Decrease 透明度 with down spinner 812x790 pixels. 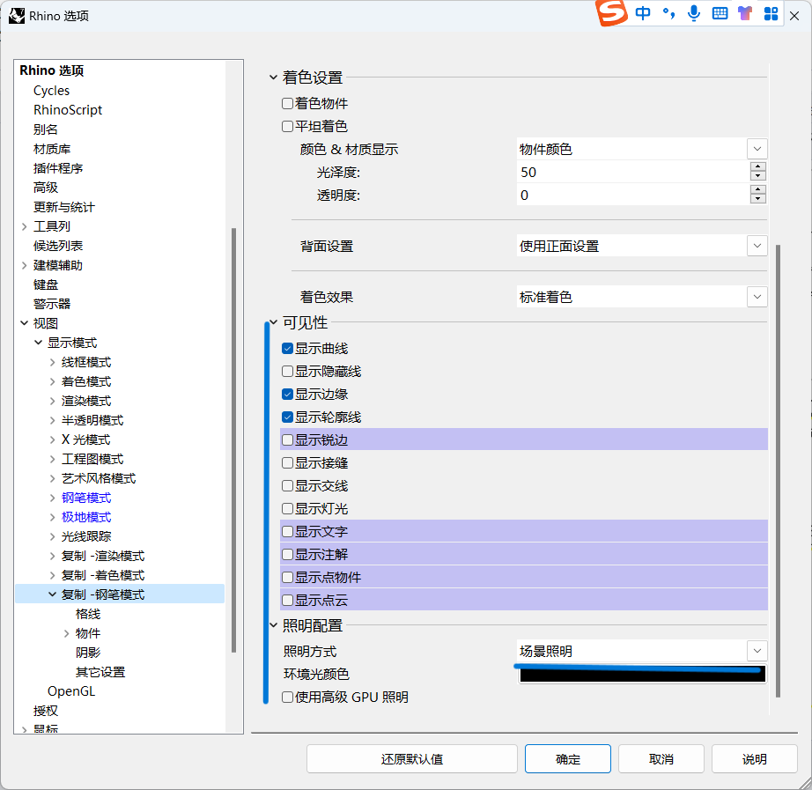tap(758, 199)
